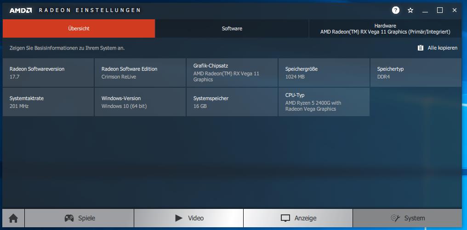Click the play triangle icon for Video
Viewport: 467px width, 230px height.
coord(179,218)
